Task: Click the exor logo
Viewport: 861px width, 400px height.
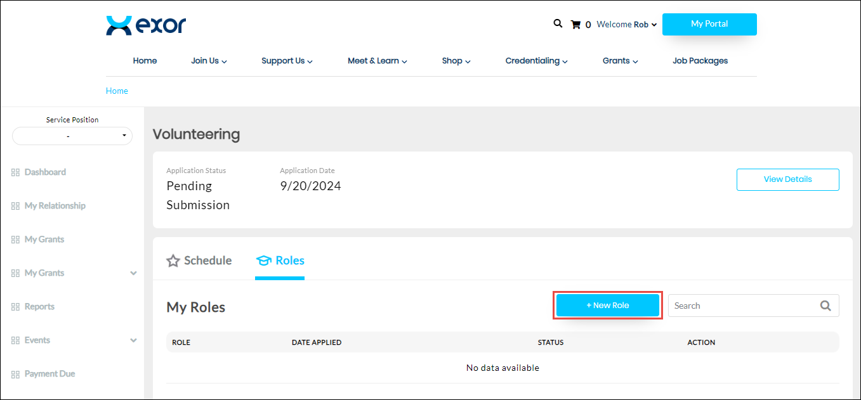Action: pyautogui.click(x=146, y=25)
